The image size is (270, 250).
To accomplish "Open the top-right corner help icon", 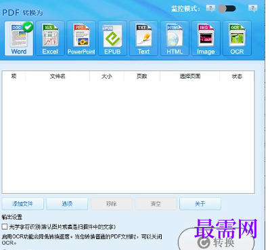I will (252, 9).
